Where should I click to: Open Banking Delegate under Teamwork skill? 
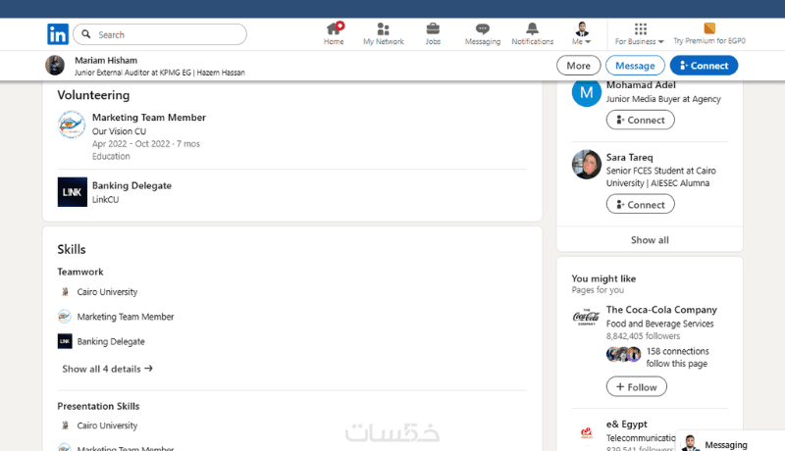[111, 341]
